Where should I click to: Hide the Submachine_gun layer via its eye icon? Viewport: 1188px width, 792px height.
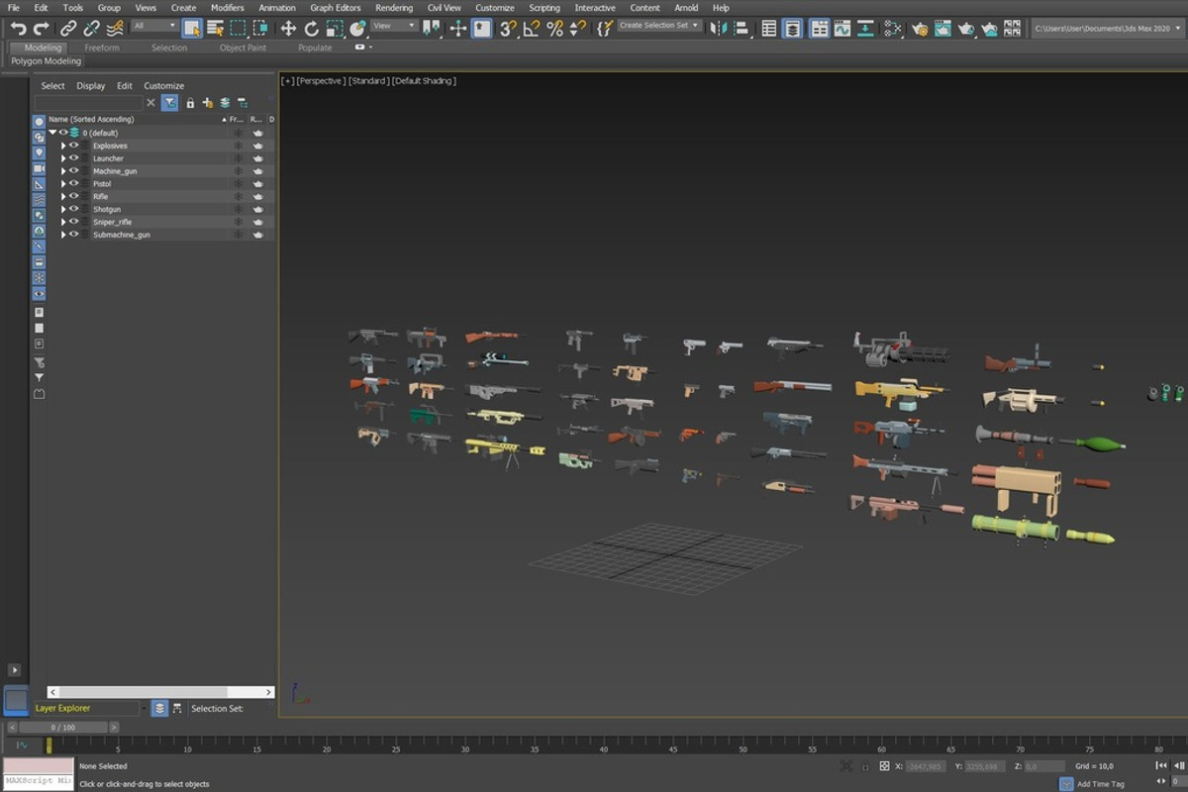(x=73, y=235)
